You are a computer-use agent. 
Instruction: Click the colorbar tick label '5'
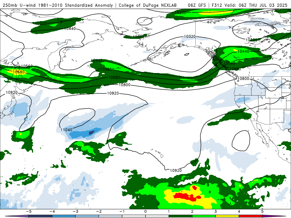[262, 211]
